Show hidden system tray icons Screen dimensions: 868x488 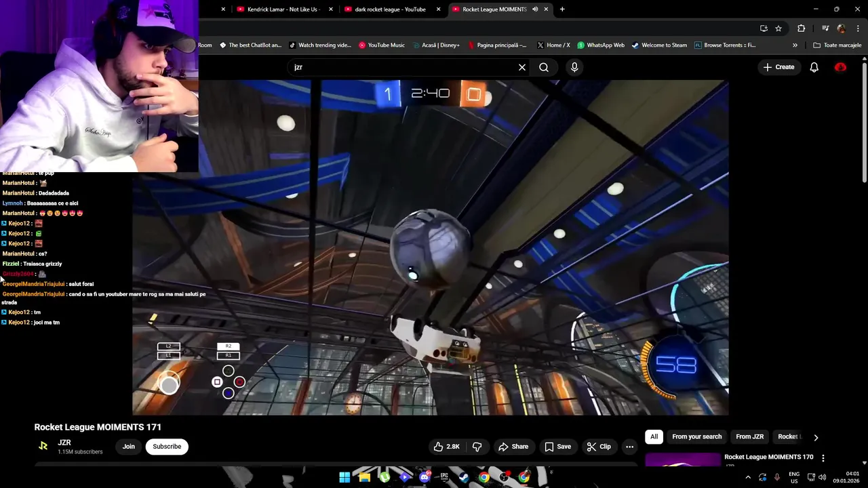(748, 477)
